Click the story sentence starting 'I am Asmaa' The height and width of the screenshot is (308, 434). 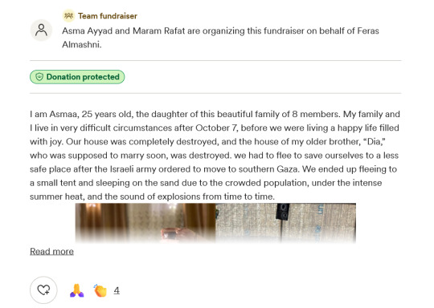185,114
